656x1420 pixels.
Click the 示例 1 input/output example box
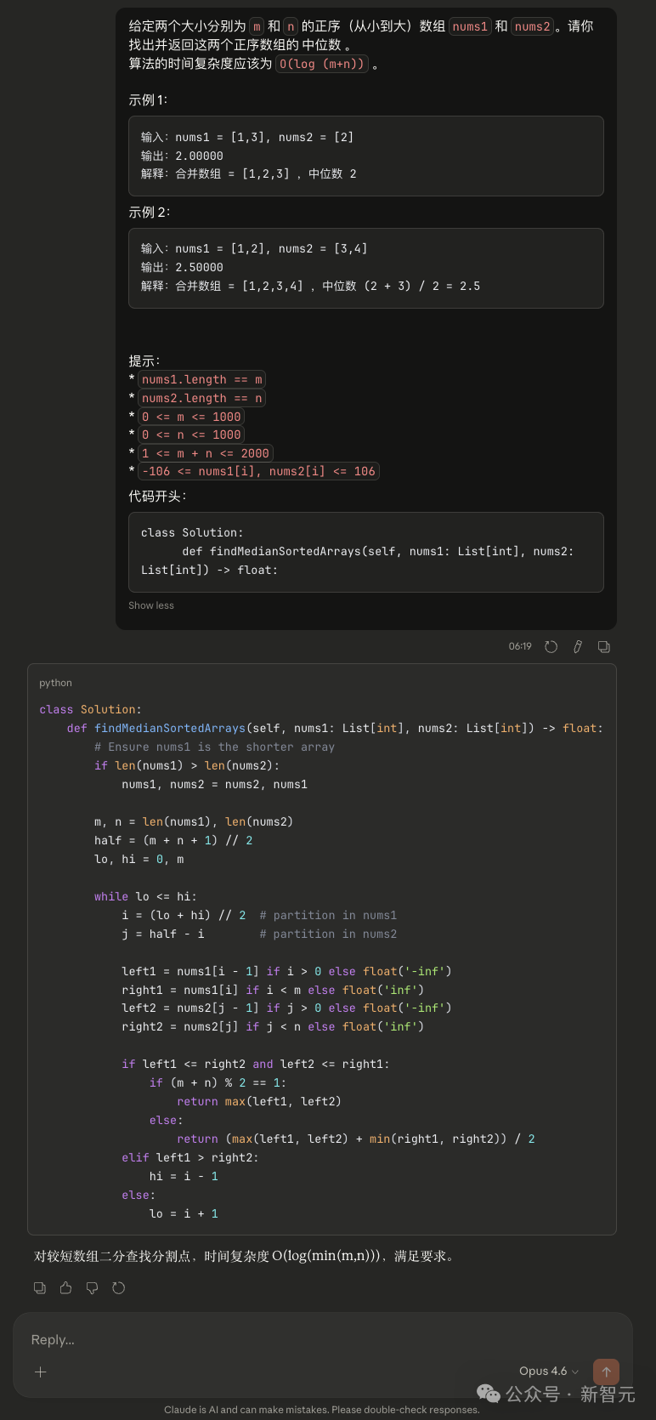(365, 156)
